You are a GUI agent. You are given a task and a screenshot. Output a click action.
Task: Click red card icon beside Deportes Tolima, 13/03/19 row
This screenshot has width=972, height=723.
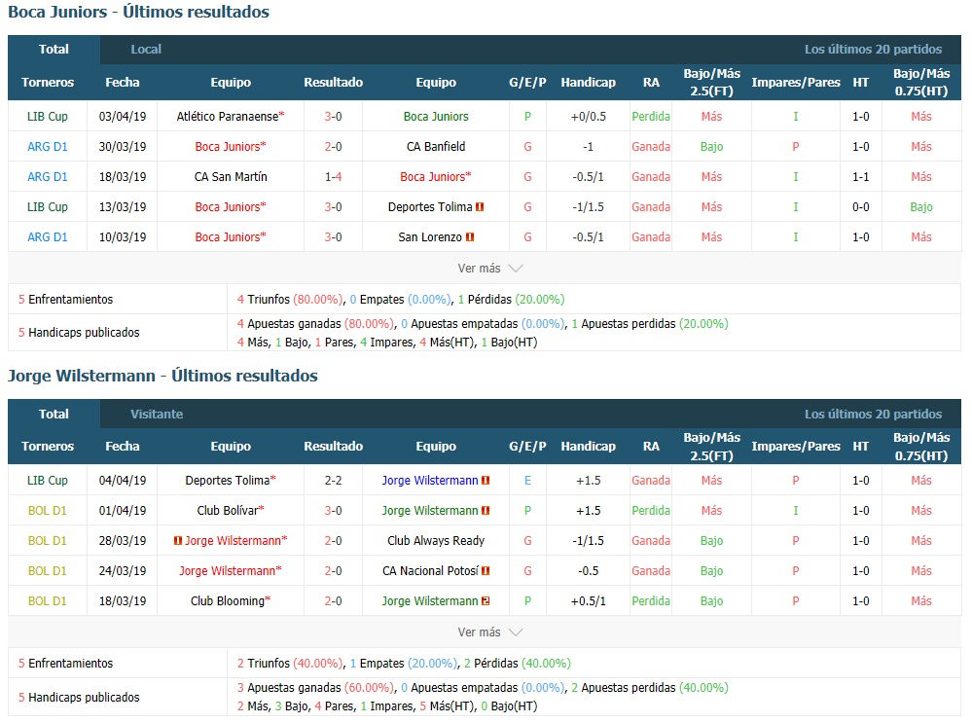[480, 206]
